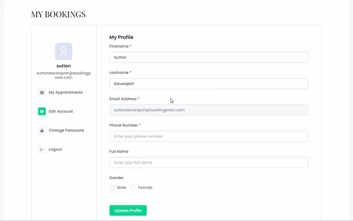Click the Male option label

coord(122,188)
